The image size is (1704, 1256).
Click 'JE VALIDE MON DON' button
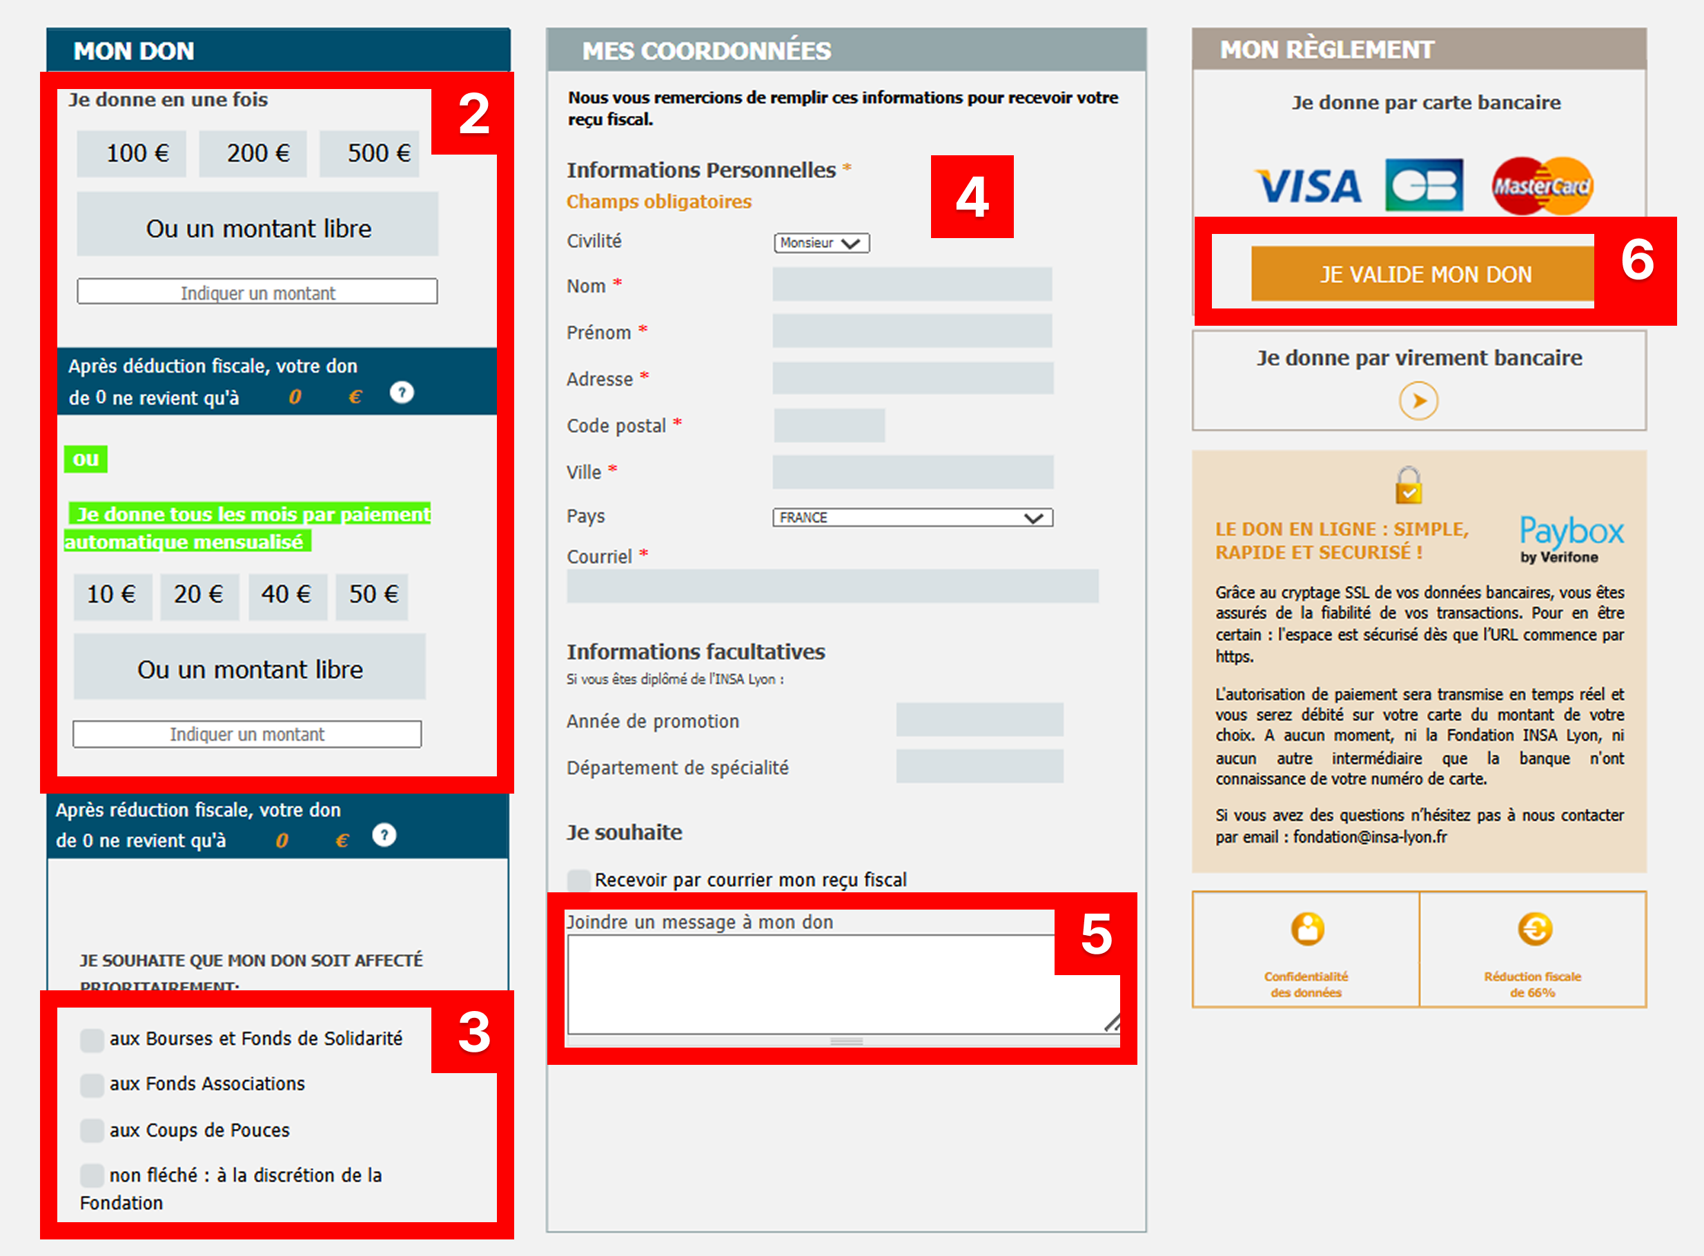(1422, 274)
